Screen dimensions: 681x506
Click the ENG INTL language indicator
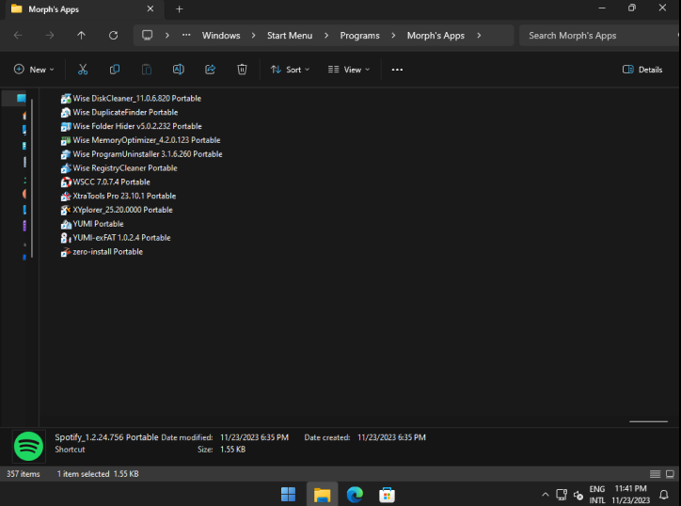pyautogui.click(x=597, y=495)
